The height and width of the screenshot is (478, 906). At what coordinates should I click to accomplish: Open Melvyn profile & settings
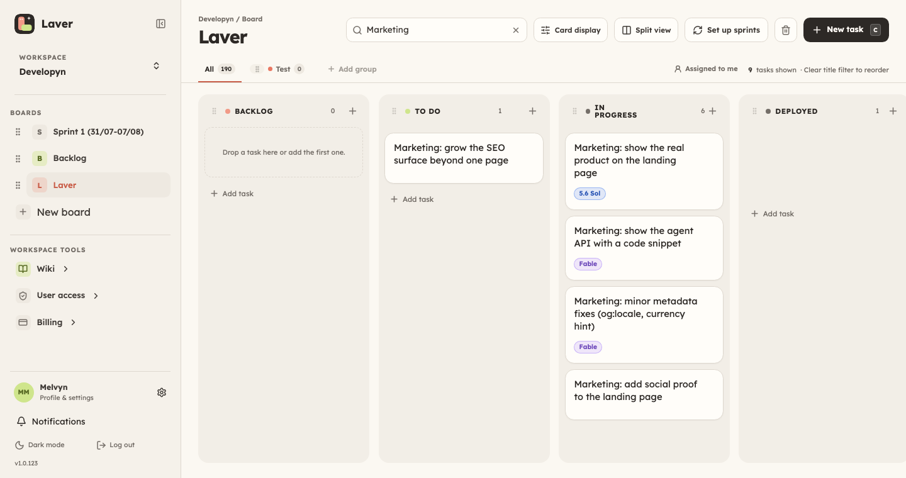(x=67, y=392)
